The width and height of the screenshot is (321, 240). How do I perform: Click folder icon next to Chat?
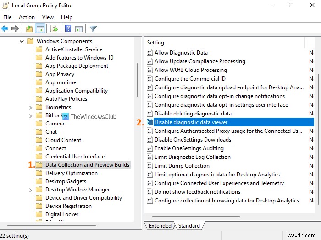pyautogui.click(x=39, y=131)
